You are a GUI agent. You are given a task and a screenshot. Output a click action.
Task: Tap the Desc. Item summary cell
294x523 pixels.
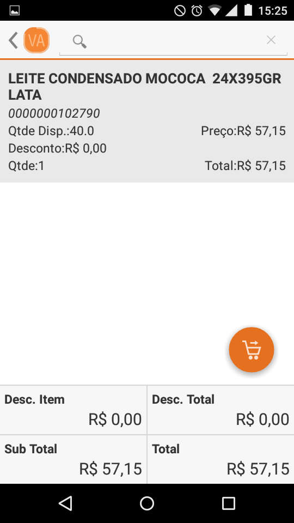point(73,410)
